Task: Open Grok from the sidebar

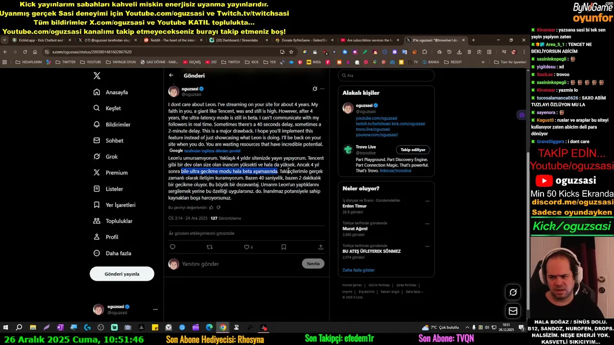Action: [106, 157]
